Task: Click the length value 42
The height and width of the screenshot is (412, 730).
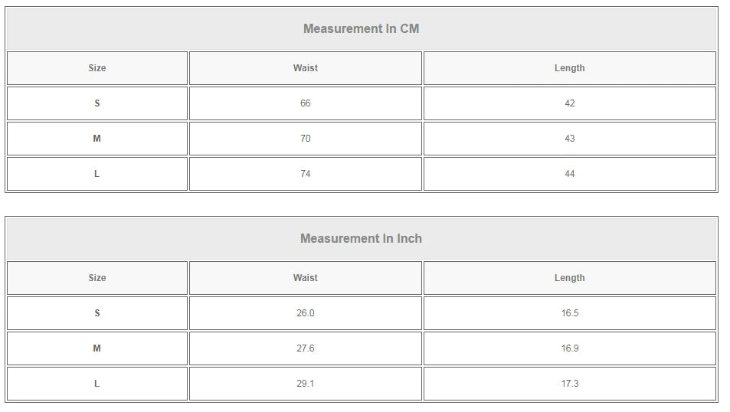Action: [x=569, y=103]
